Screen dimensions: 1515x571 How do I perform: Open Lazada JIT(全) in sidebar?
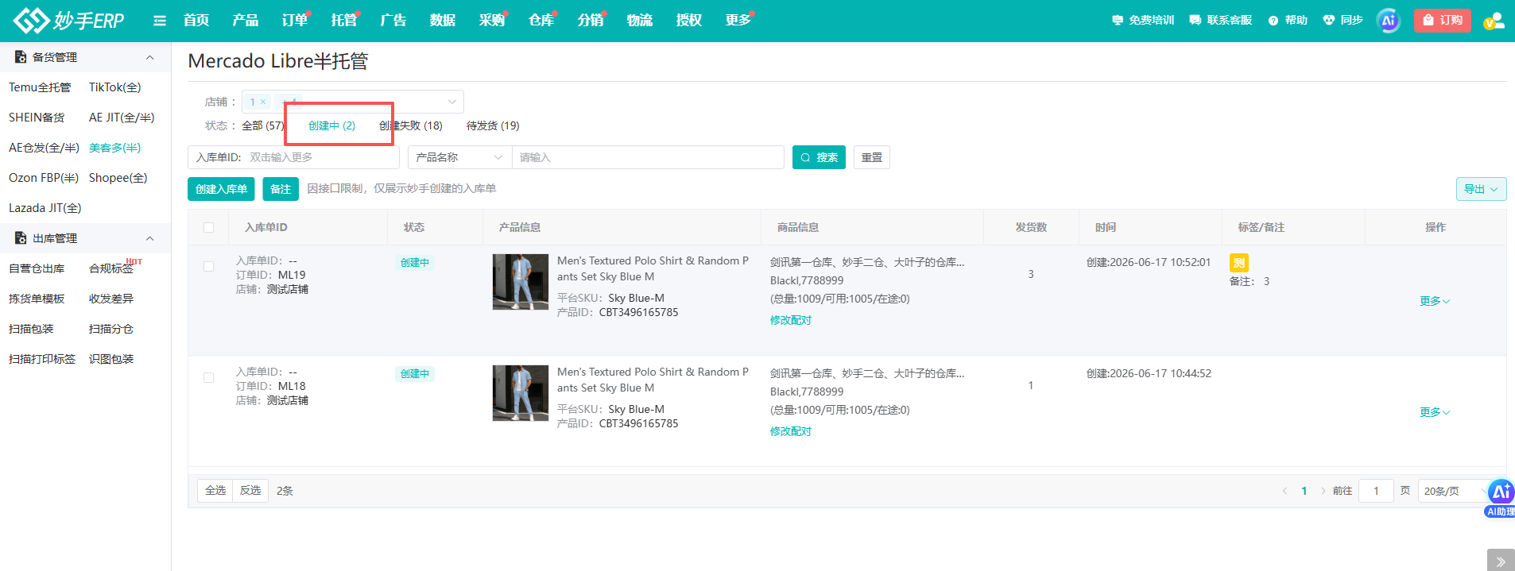tap(45, 208)
